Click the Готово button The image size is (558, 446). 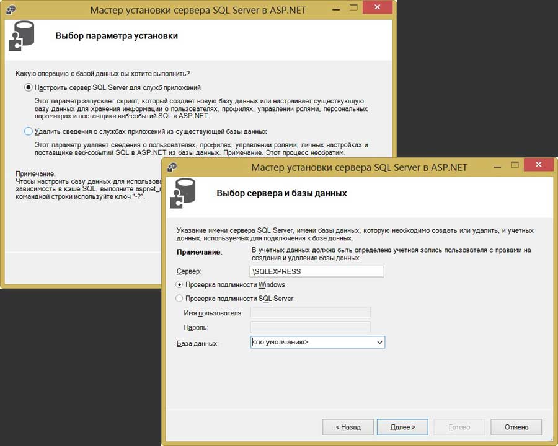(459, 427)
